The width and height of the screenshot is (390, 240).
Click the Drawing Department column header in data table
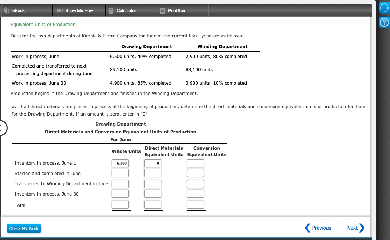(147, 46)
